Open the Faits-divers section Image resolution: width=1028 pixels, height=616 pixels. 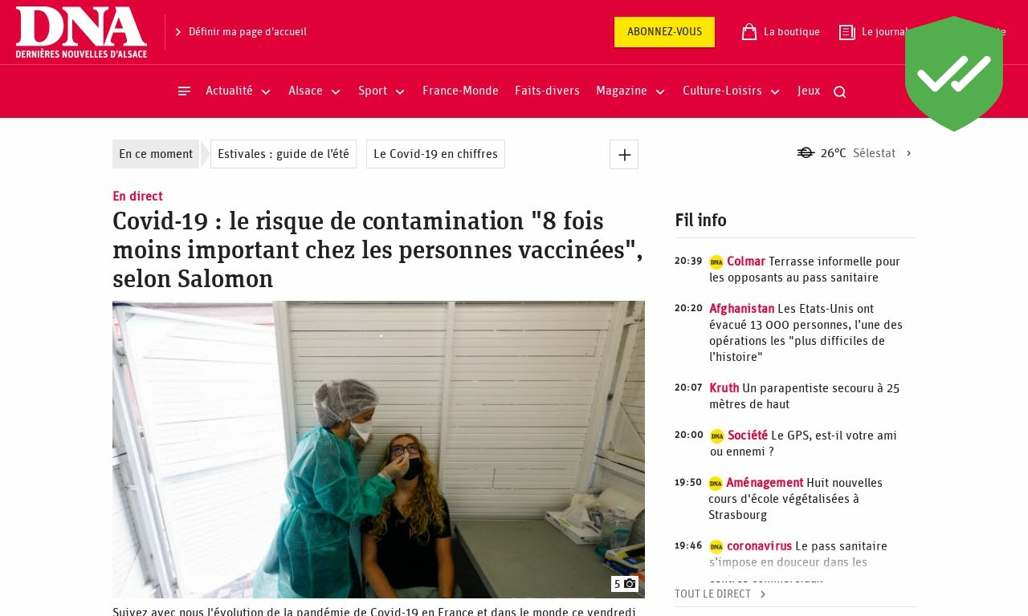[x=547, y=91]
